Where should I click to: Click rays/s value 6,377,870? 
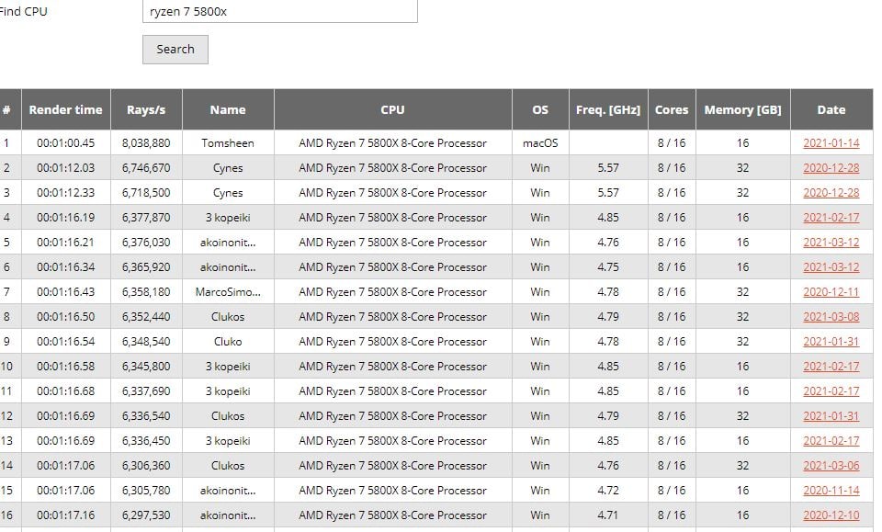click(146, 217)
